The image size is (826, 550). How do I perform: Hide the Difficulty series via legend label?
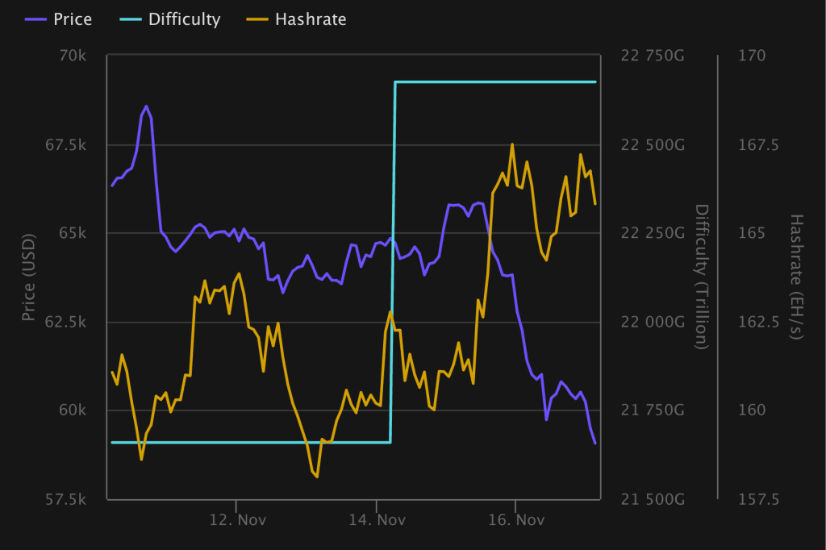point(184,19)
